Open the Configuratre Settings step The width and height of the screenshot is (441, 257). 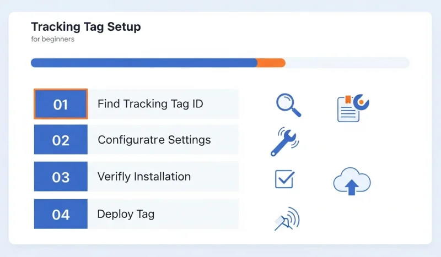(x=154, y=140)
